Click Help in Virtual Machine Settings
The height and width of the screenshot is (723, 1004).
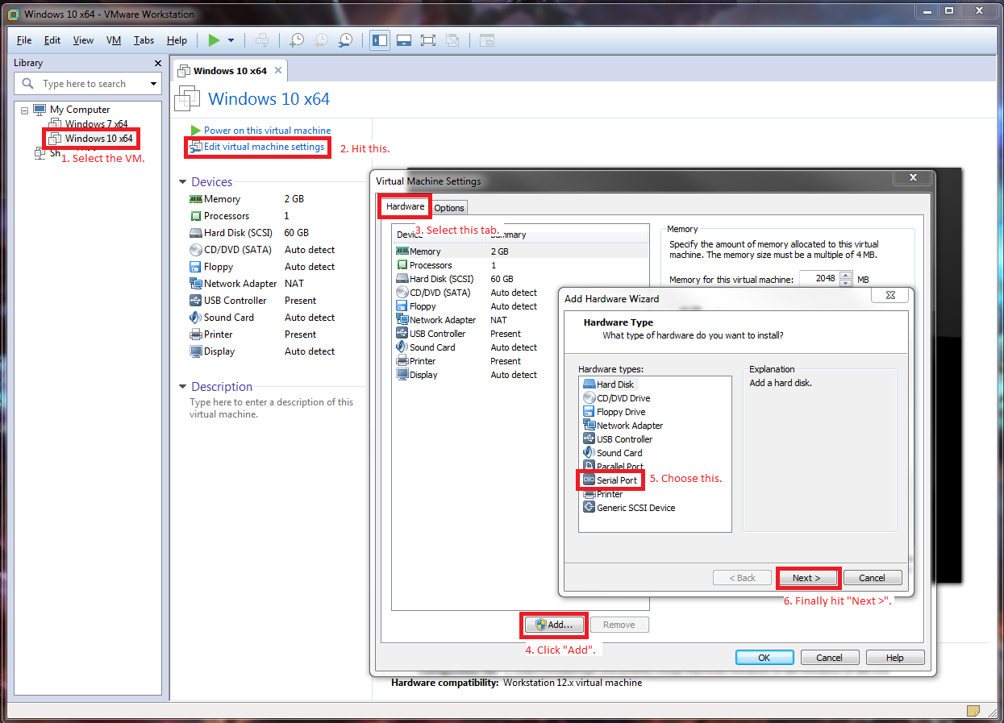coord(895,658)
